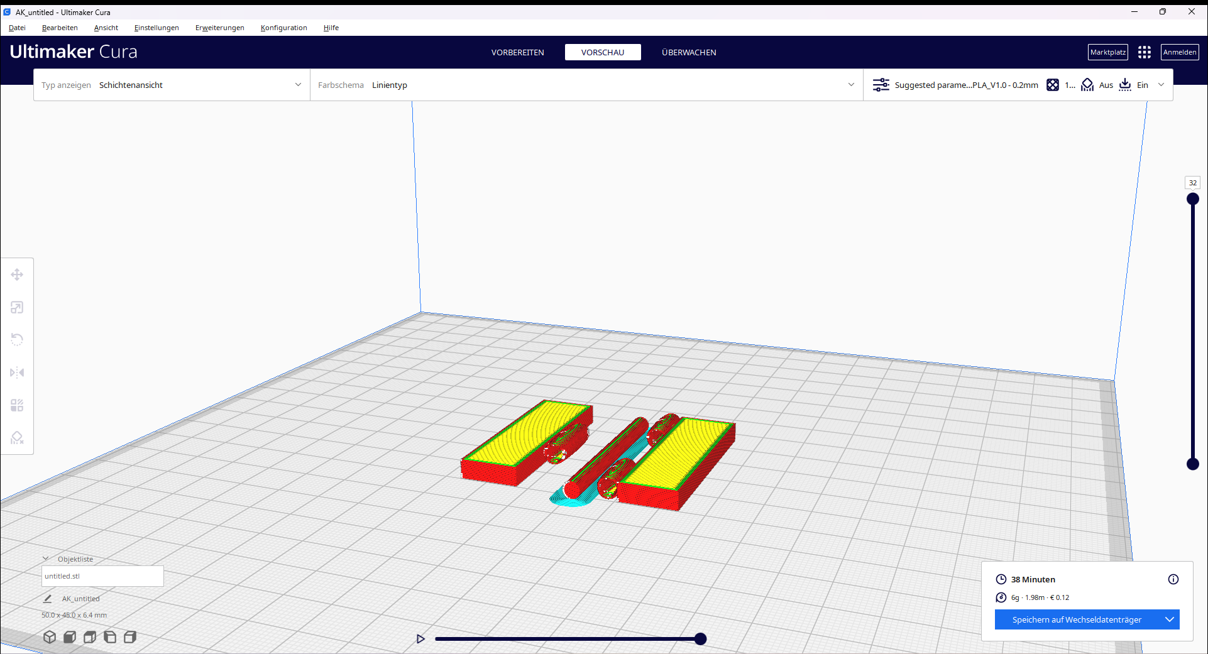1208x654 pixels.
Task: Switch to the VORBEREITEN stage
Action: [518, 52]
